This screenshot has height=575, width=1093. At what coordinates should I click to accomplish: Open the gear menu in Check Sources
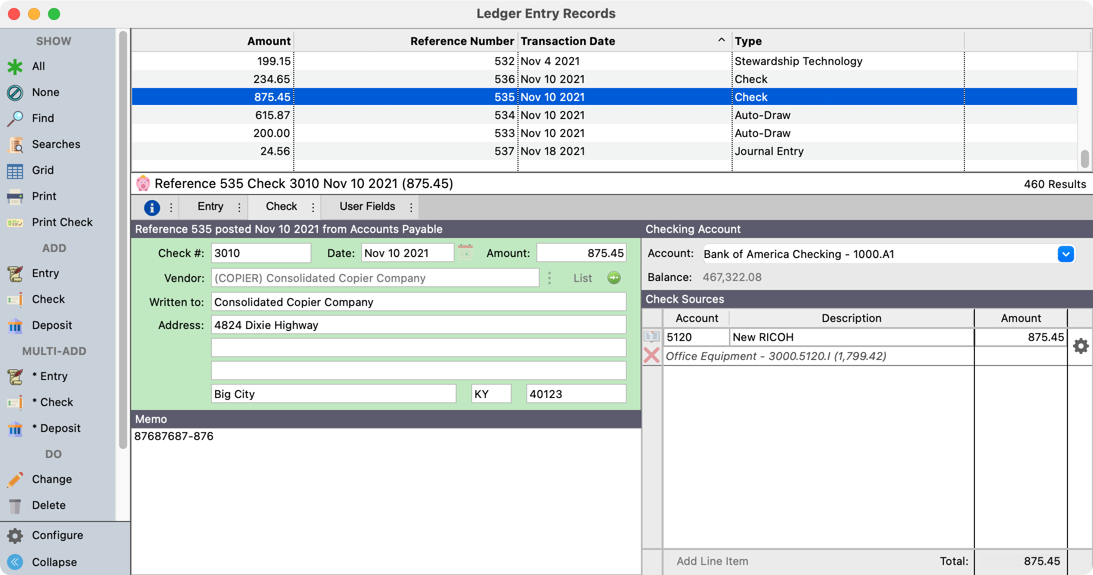click(x=1080, y=346)
